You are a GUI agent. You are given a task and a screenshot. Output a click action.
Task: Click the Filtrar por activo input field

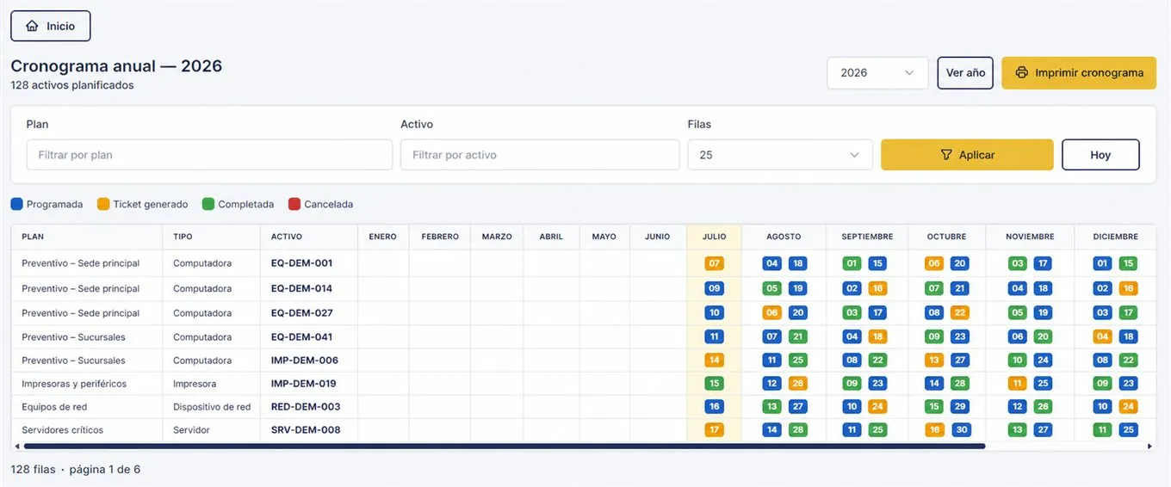tap(540, 155)
